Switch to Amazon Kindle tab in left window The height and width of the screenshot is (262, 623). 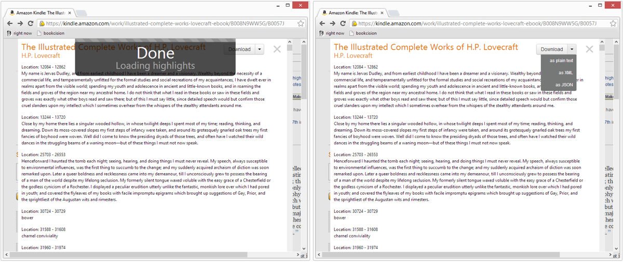point(40,12)
